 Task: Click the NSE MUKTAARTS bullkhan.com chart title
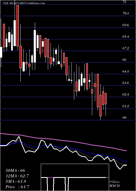click(24, 3)
